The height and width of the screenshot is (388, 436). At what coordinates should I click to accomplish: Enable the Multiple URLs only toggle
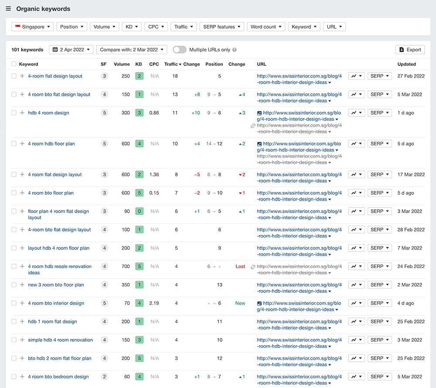click(179, 50)
